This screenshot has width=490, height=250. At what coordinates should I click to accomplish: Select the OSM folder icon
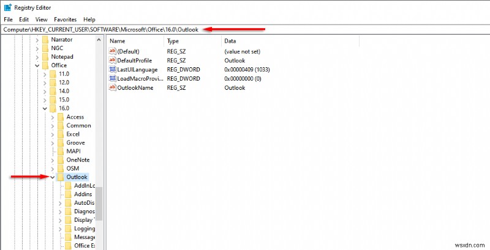61,169
